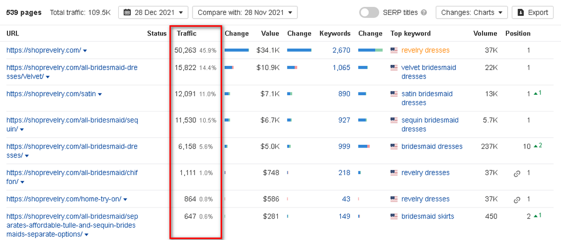Click the $34.1K value cell
This screenshot has width=561, height=240.
[268, 50]
